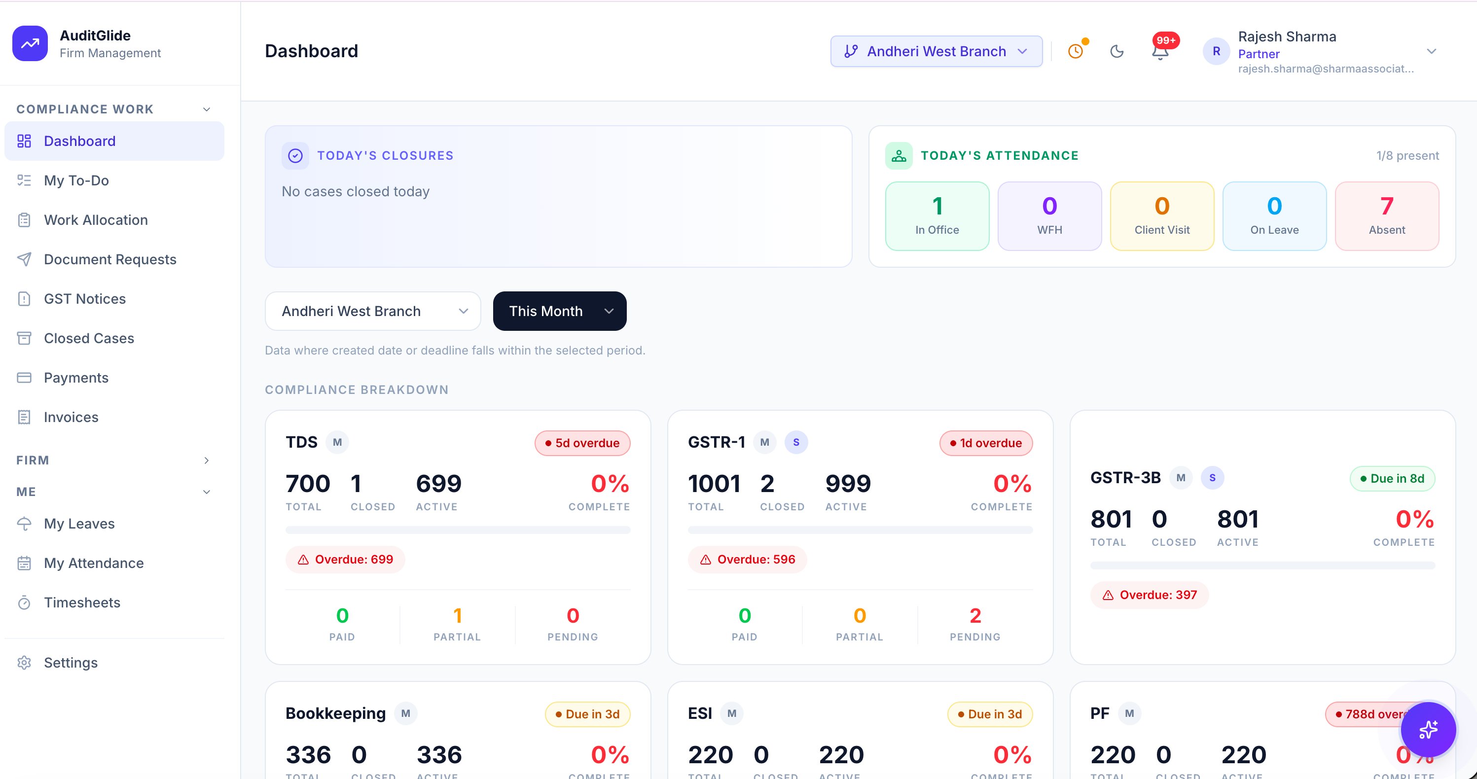Click the Today's Closures check icon
Viewport: 1477px width, 779px height.
coord(295,155)
